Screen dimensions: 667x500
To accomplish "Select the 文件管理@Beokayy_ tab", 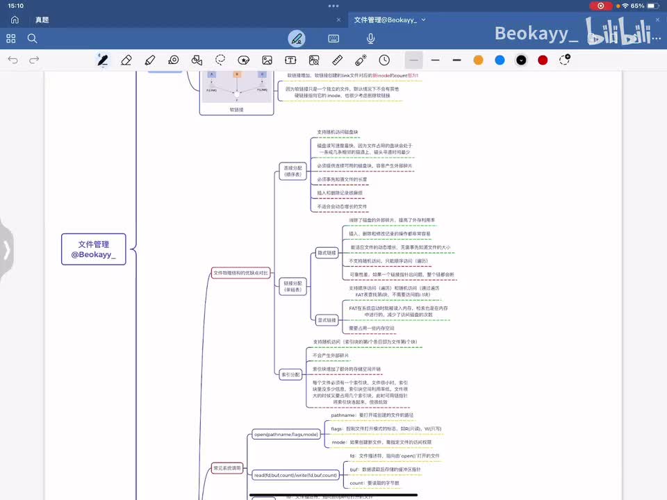I will coord(385,20).
